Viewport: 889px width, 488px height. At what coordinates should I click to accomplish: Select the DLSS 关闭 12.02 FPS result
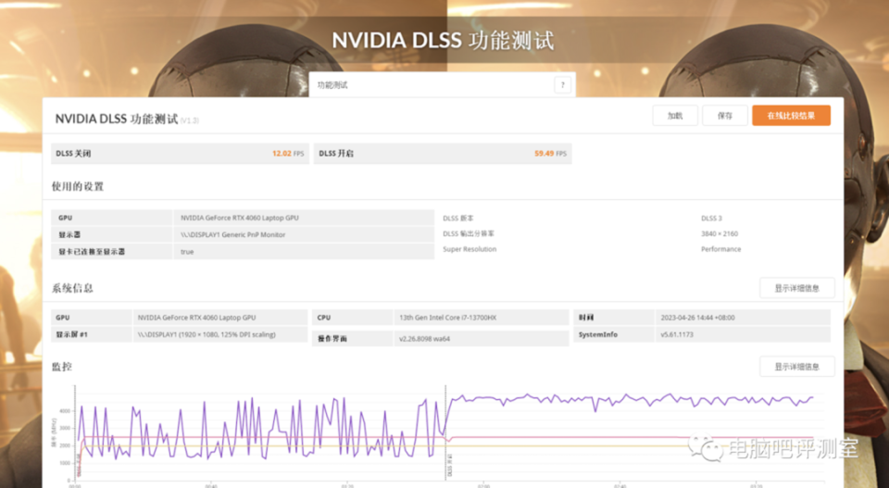[x=180, y=154]
